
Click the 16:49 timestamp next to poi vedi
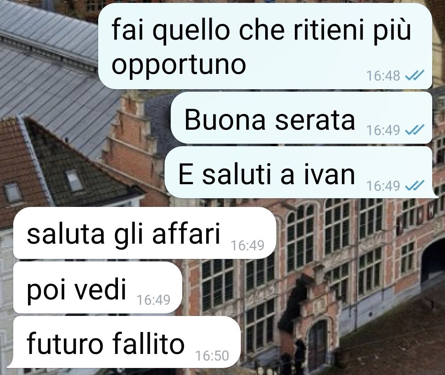(x=153, y=300)
